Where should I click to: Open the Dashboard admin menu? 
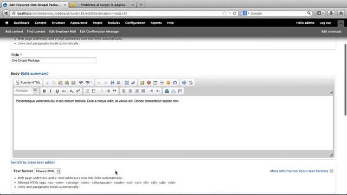tap(22, 23)
